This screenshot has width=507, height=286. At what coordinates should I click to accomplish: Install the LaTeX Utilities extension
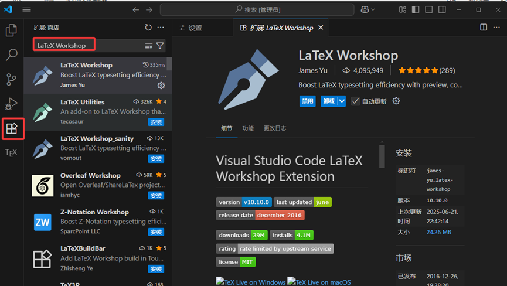pos(156,122)
